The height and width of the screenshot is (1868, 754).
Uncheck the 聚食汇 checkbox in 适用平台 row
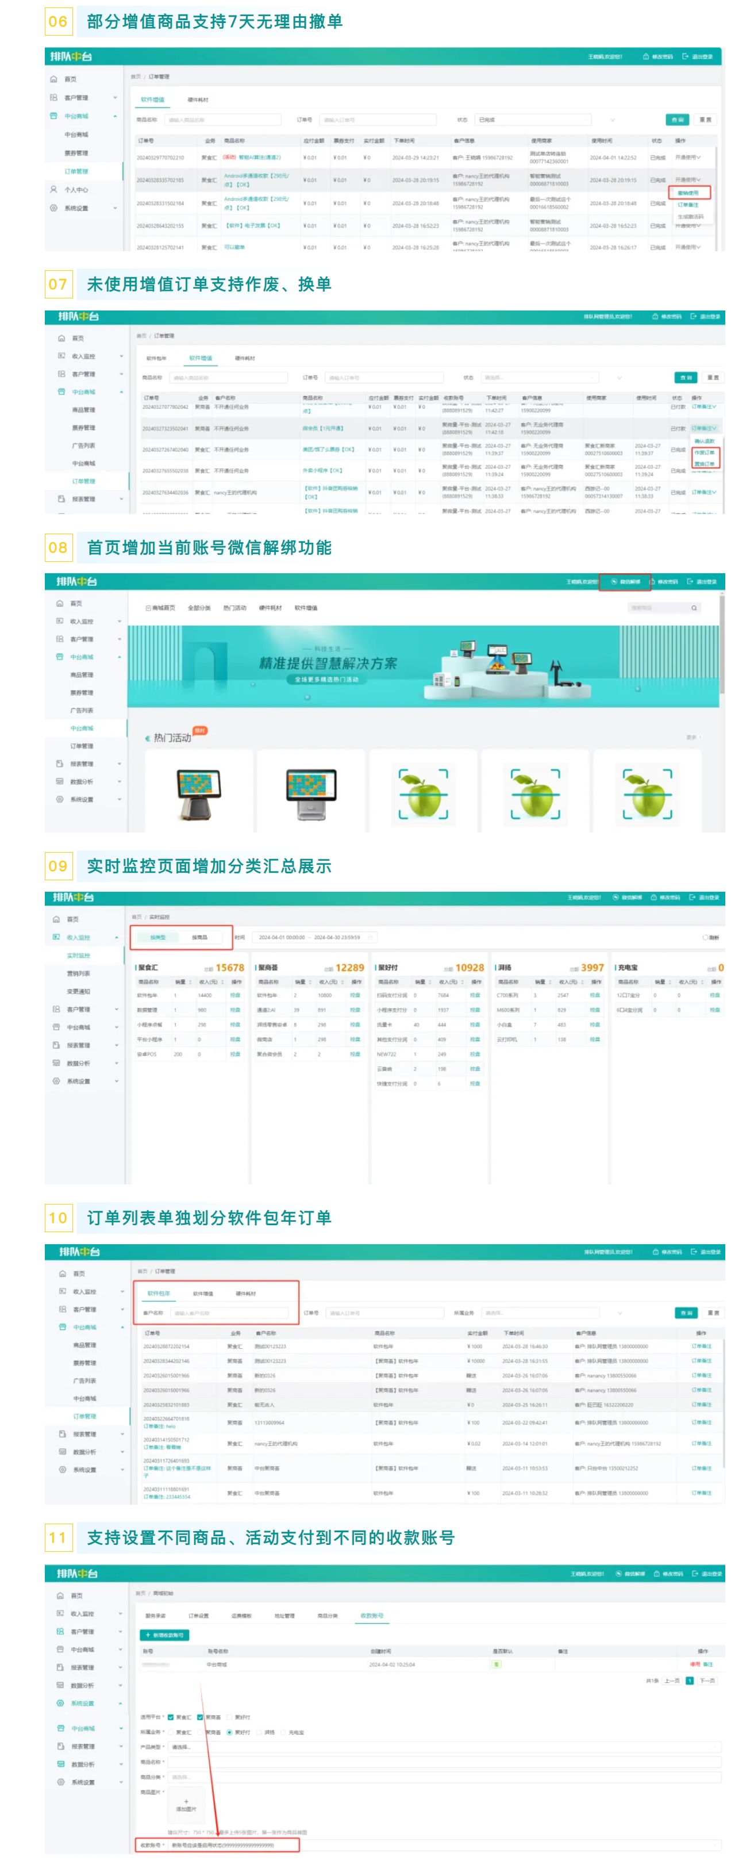[170, 1717]
